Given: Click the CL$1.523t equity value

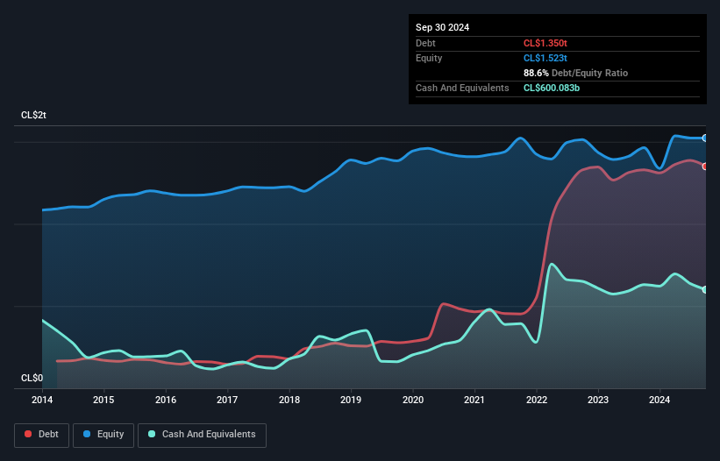Looking at the screenshot, I should click(545, 58).
